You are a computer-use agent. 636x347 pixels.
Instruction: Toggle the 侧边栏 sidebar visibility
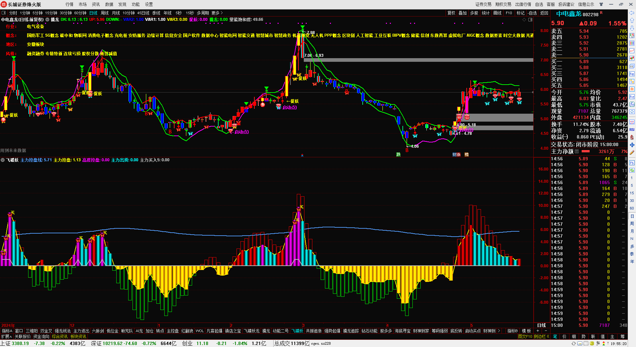point(541,336)
